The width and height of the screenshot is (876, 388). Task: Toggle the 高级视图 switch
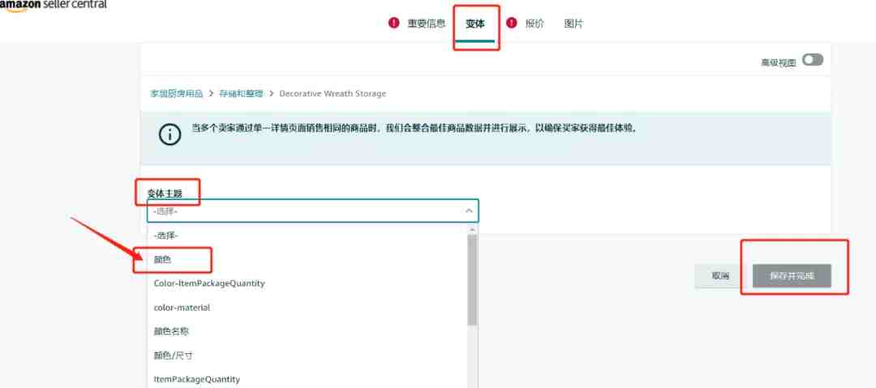[x=812, y=60]
